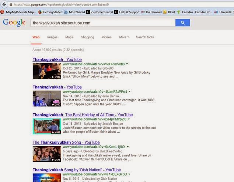The image size is (234, 182).
Task: Click the green www.youtube.com/watch?v=WIFNxHVofl8 URL
Action: tap(94, 64)
